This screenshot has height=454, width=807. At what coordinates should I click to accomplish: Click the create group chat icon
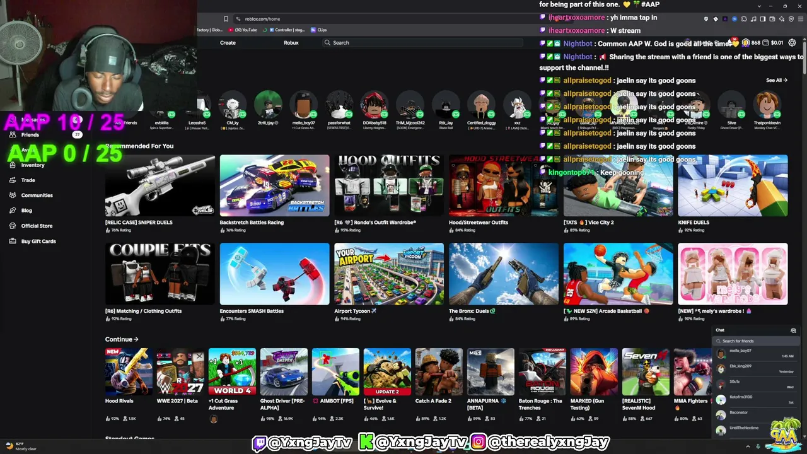point(793,330)
